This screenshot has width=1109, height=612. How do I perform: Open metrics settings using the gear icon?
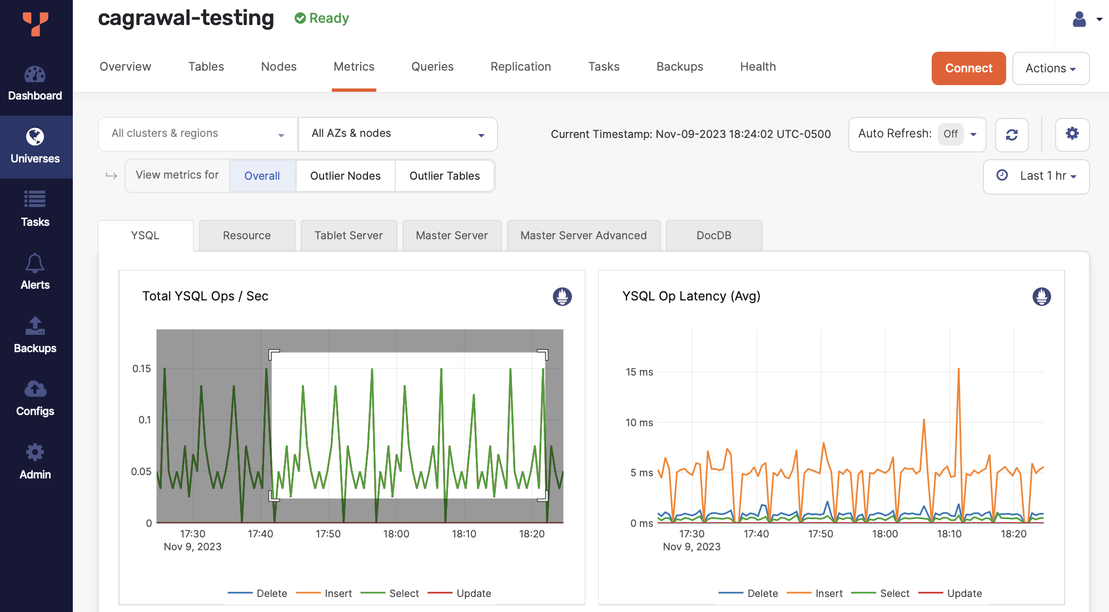1072,134
